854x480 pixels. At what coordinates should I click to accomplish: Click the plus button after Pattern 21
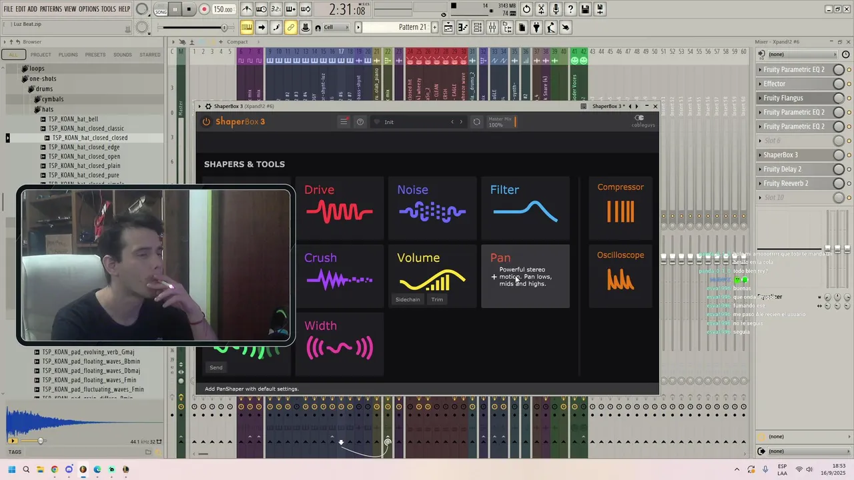coord(435,27)
